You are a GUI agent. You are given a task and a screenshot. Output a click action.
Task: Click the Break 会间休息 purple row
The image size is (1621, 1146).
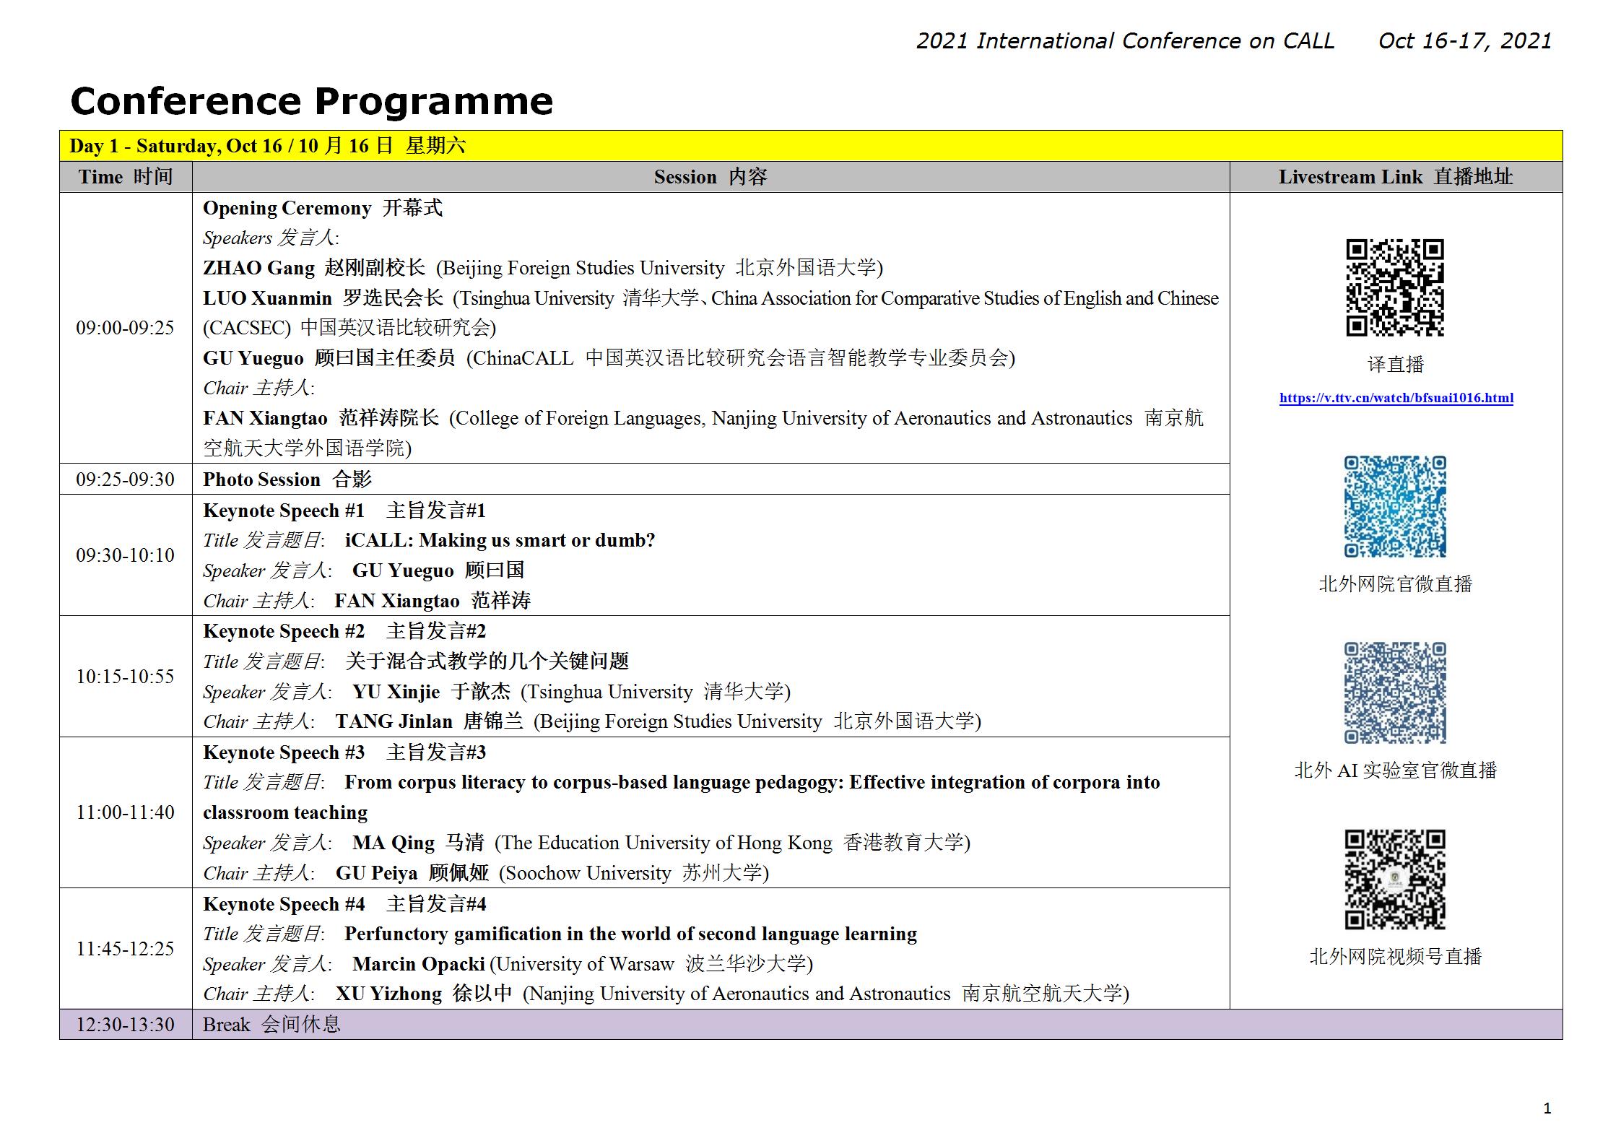(271, 1025)
